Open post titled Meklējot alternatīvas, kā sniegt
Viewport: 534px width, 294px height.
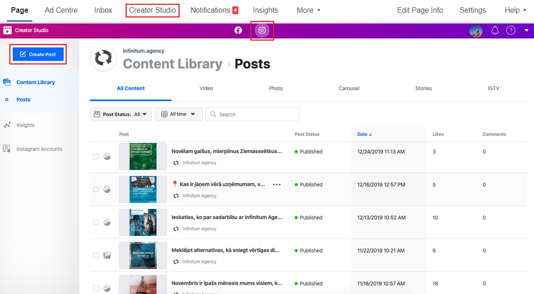pyautogui.click(x=225, y=250)
